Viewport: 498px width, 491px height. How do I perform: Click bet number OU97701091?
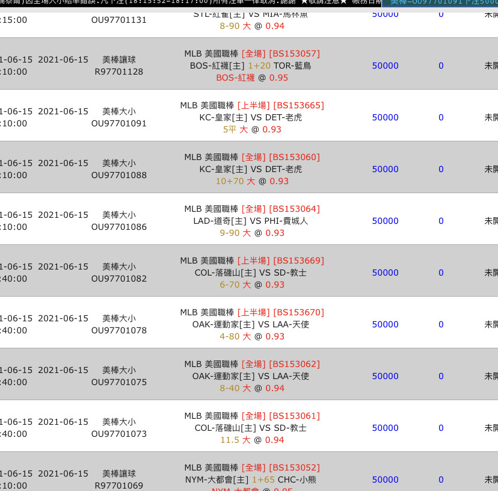tap(118, 123)
